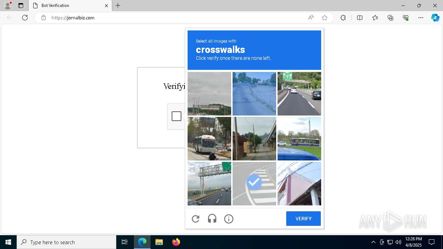The width and height of the screenshot is (443, 249).
Task: Open the volume speaker tray icon
Action: coord(398,242)
